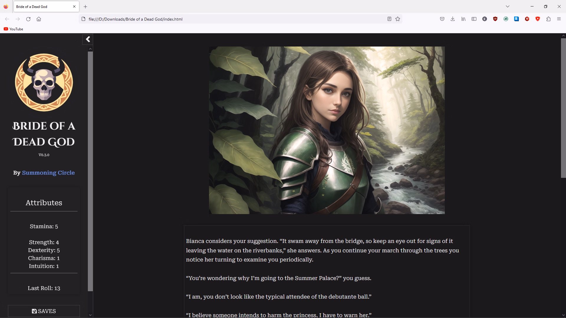
Task: Collapse the sidebar with the chevron arrow
Action: (88, 39)
